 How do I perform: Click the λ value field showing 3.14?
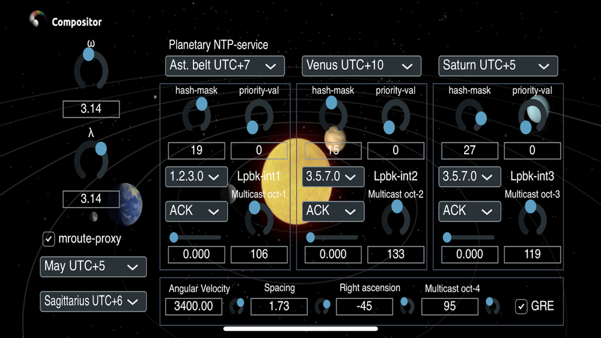(91, 199)
